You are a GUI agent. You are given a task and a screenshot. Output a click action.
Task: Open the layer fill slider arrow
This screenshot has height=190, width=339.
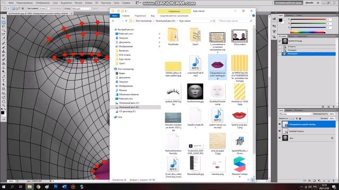[336, 118]
